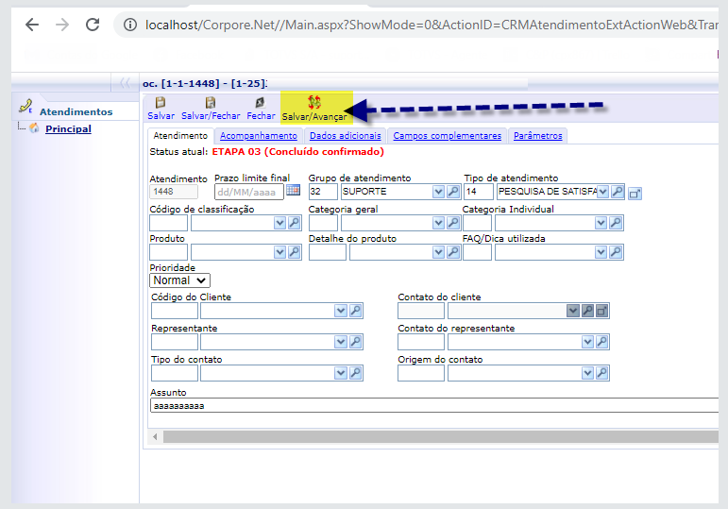728x509 pixels.
Task: Expand FAQ/Dica utilizada dropdown arrow
Action: (x=601, y=252)
